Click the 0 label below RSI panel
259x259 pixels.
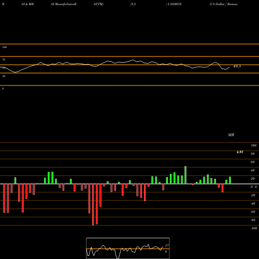coord(3,89)
